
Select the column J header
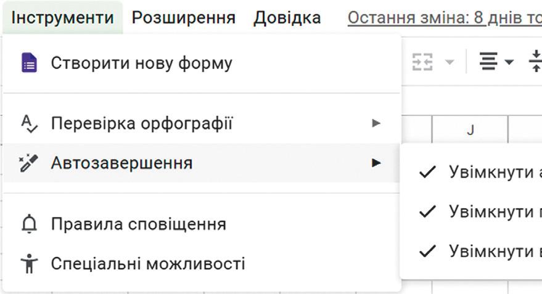pyautogui.click(x=470, y=131)
